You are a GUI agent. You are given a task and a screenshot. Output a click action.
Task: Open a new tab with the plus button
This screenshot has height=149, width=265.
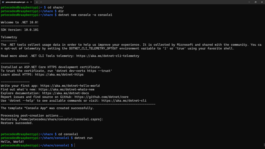[x=37, y=2]
